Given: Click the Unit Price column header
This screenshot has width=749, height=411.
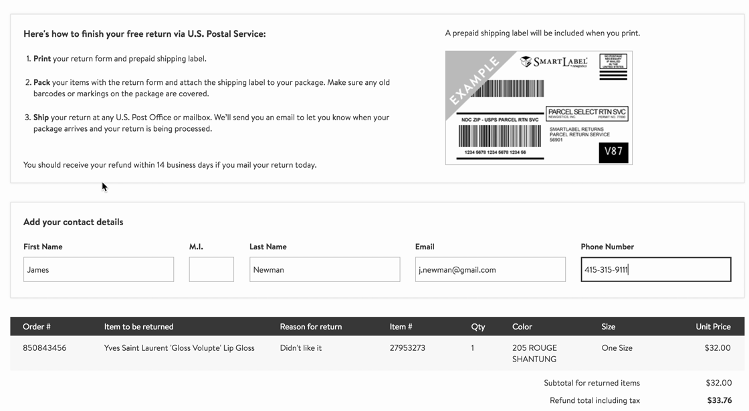Looking at the screenshot, I should tap(713, 327).
